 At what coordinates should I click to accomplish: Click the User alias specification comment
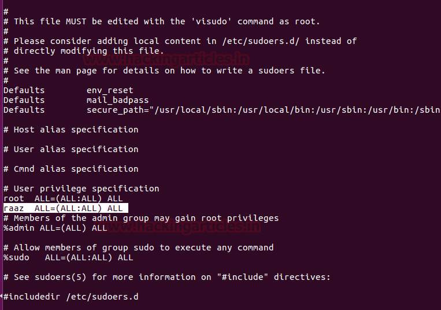point(76,149)
